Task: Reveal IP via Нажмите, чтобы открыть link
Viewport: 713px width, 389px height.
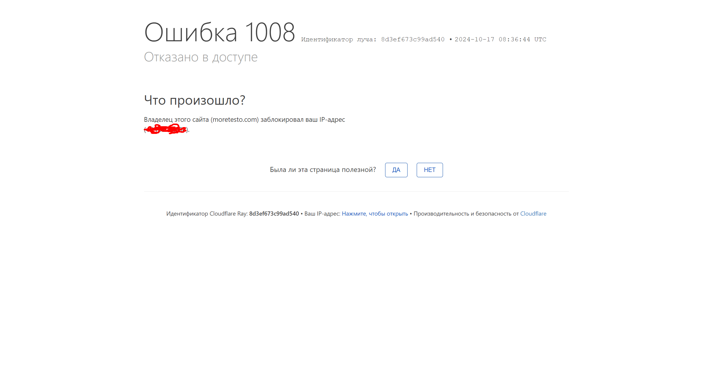Action: 375,214
